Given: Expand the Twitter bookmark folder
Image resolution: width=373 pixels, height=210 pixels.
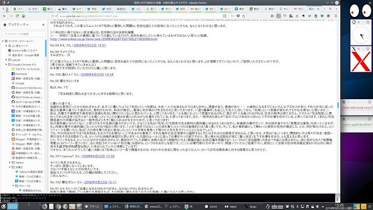Looking at the screenshot, I should [x=10, y=162].
